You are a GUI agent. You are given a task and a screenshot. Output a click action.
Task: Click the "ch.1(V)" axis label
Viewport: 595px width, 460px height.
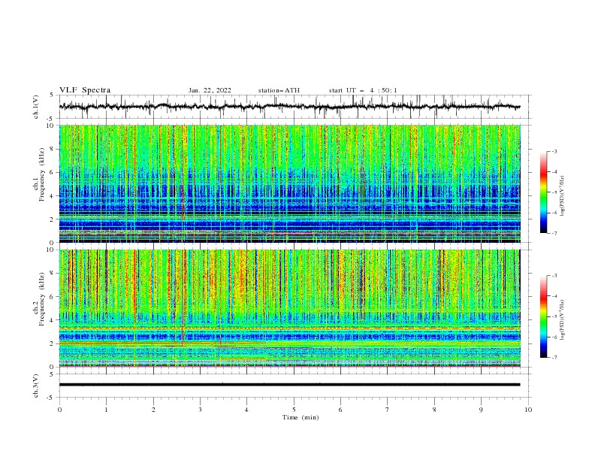(36, 107)
